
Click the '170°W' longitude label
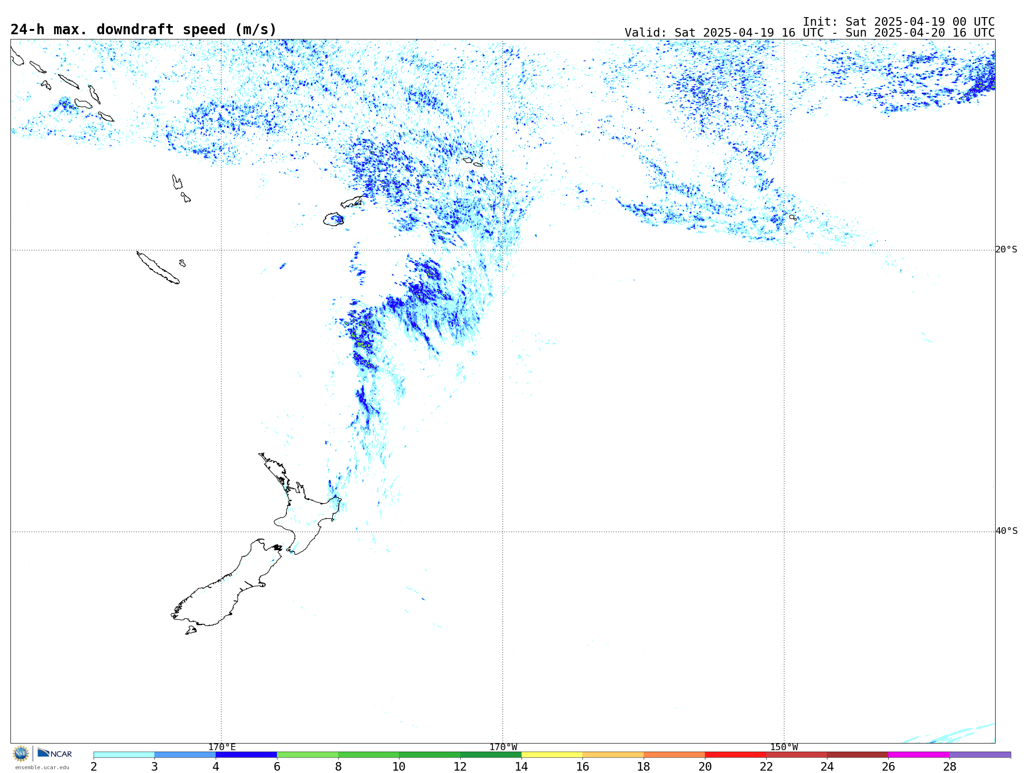point(503,747)
